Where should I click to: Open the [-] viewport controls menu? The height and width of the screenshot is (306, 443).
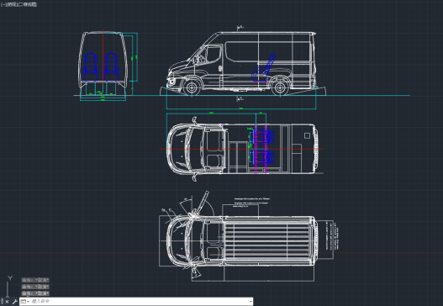3,4
